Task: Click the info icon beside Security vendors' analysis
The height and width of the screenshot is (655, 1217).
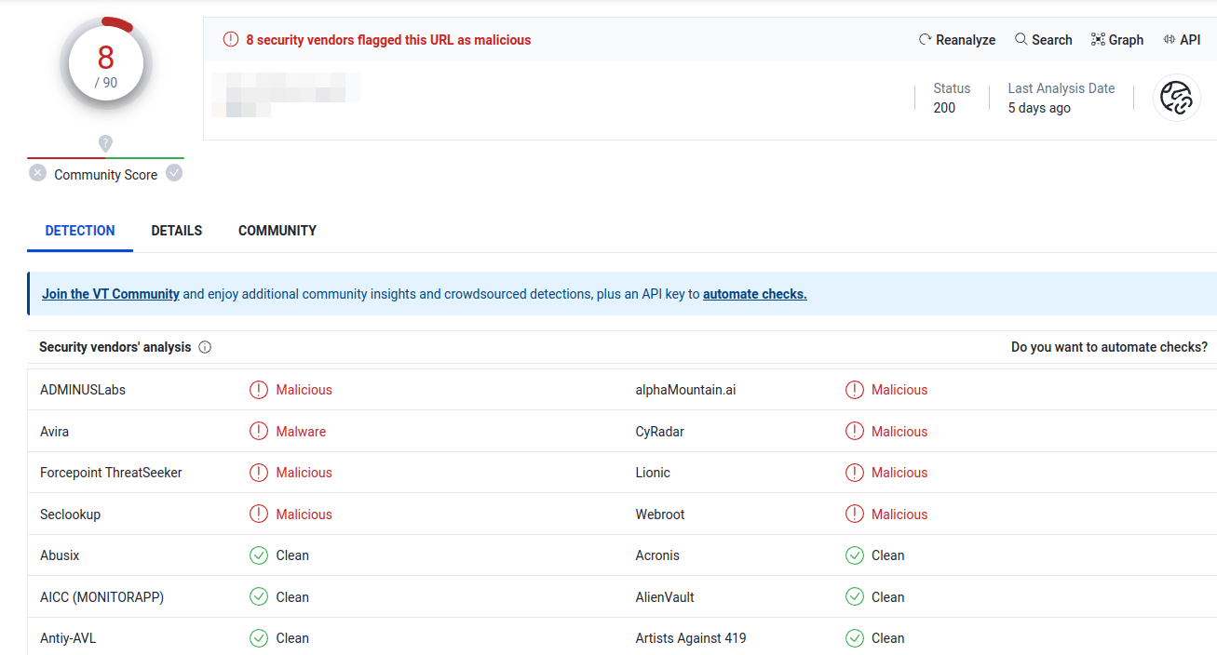Action: point(205,347)
